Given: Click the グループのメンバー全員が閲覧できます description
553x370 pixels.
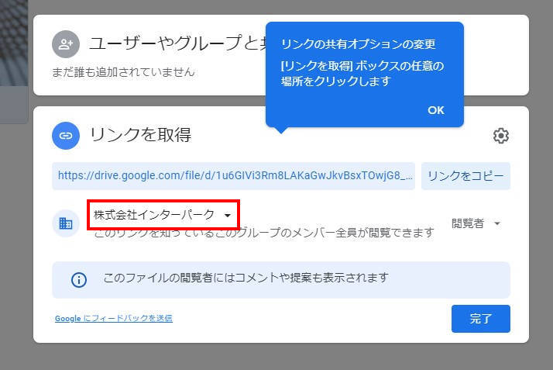Looking at the screenshot, I should [264, 233].
